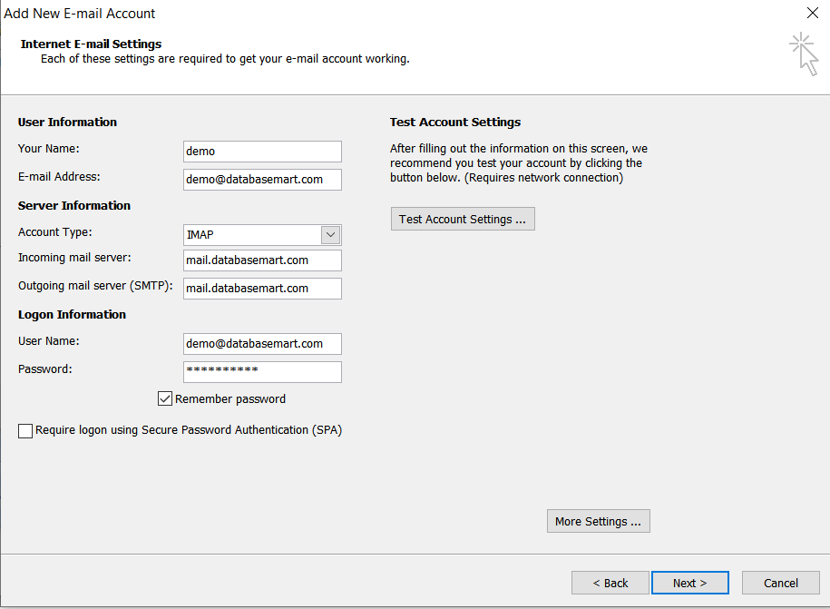The width and height of the screenshot is (830, 609).
Task: Cancel the account setup wizard
Action: coord(780,582)
